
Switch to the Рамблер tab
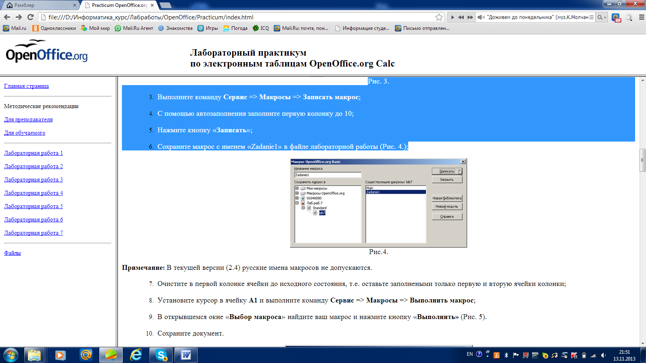pyautogui.click(x=40, y=5)
